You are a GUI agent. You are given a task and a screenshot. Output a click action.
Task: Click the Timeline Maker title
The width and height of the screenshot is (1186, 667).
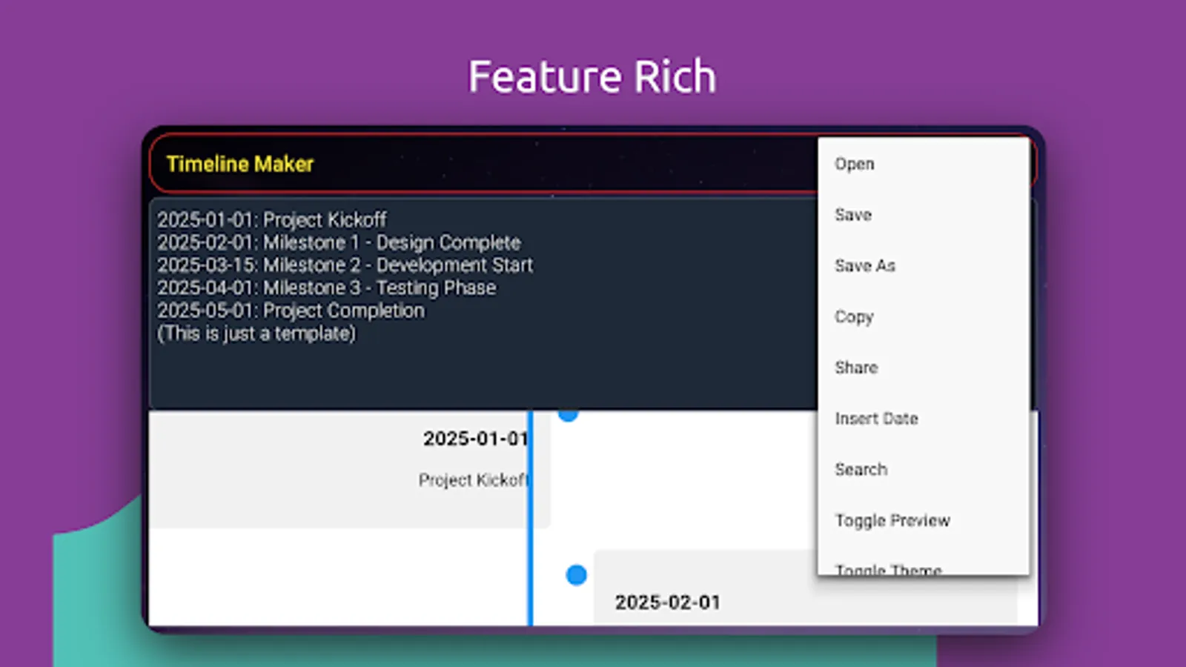coord(240,164)
